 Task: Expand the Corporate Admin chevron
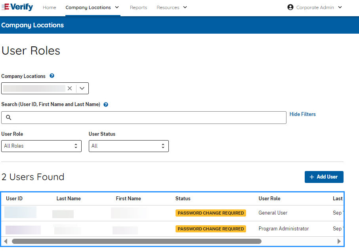[340, 7]
